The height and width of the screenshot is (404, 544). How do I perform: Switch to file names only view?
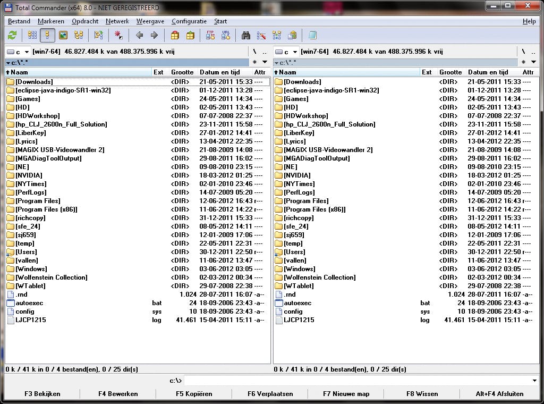(32, 35)
